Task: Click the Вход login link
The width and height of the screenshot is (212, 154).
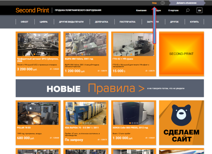Action: point(154,3)
